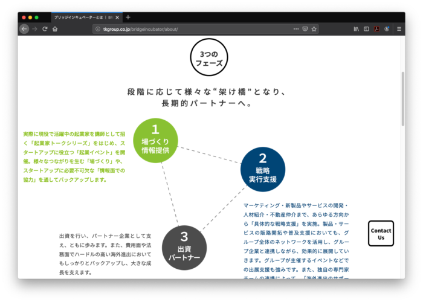Click the address bar URL field

[x=193, y=29]
